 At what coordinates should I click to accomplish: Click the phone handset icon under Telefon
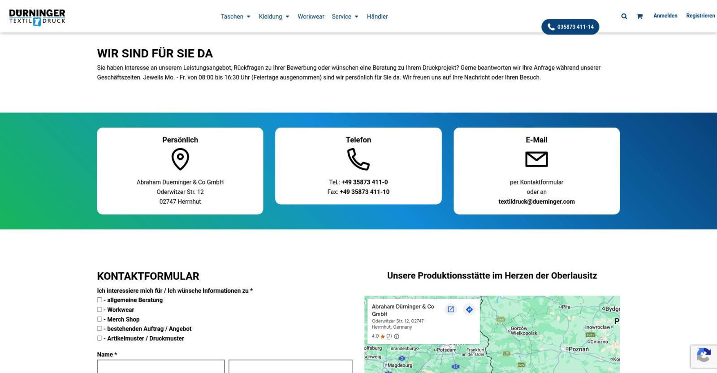click(x=358, y=159)
